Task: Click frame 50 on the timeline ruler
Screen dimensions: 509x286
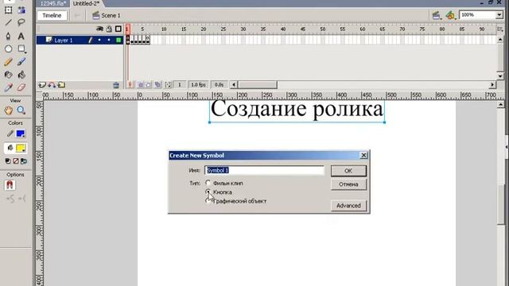Action: tap(322, 29)
